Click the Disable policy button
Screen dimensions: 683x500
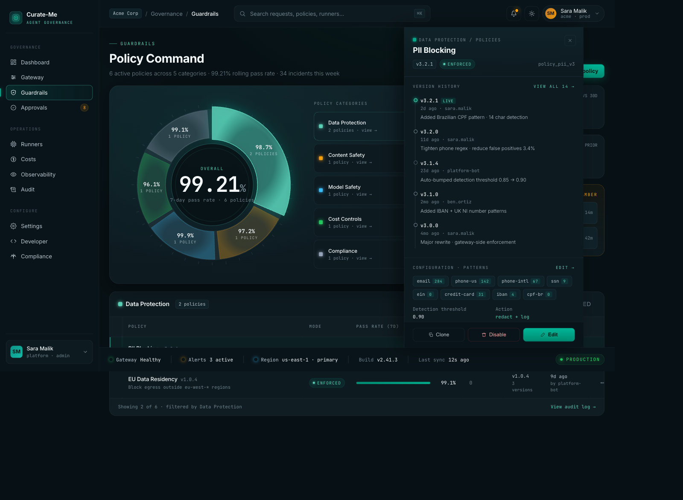click(493, 335)
